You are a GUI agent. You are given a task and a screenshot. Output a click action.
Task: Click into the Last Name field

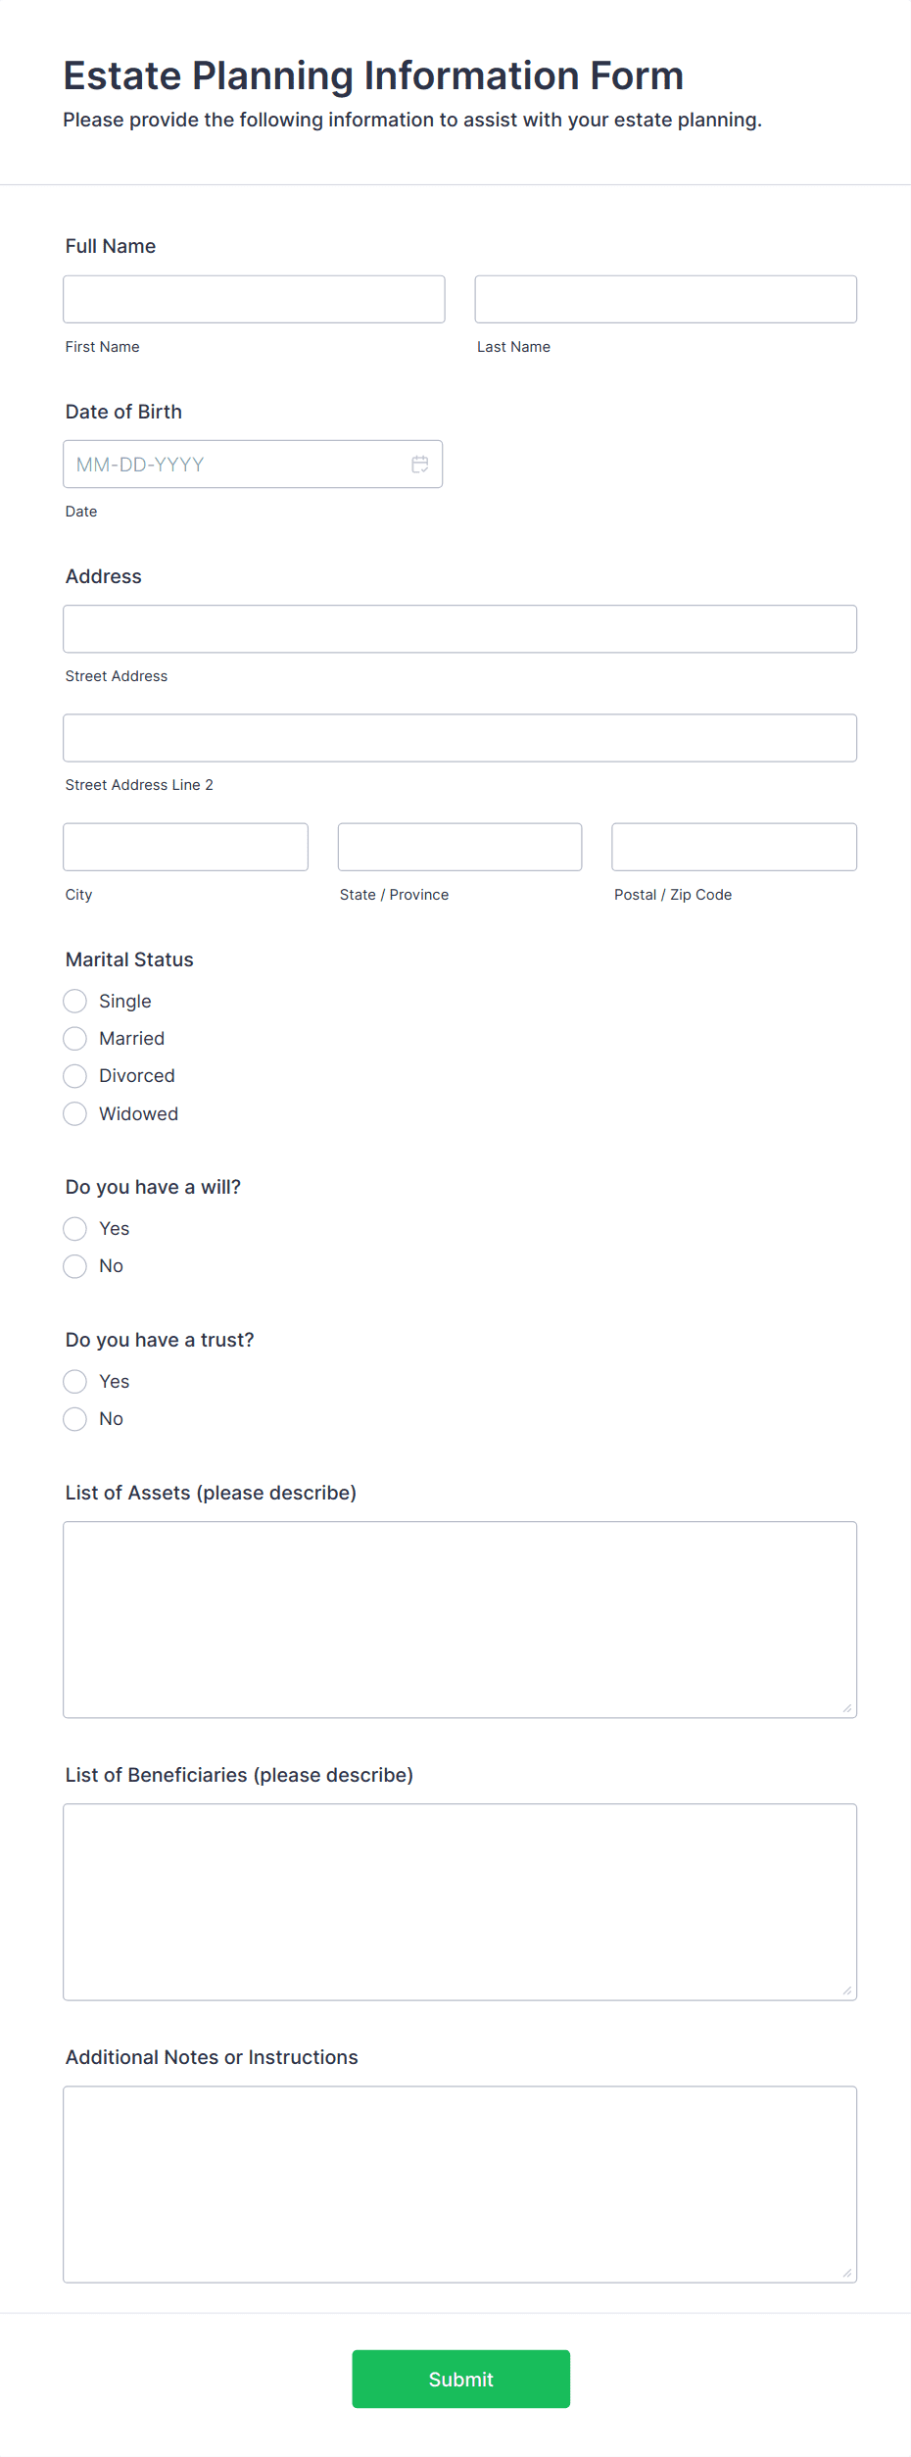[664, 299]
